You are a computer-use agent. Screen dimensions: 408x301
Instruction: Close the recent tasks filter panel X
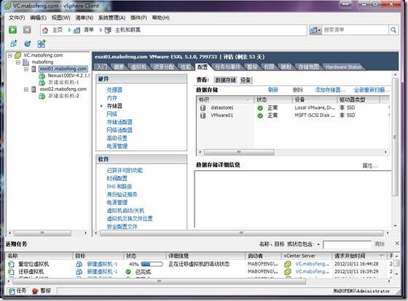(397, 244)
